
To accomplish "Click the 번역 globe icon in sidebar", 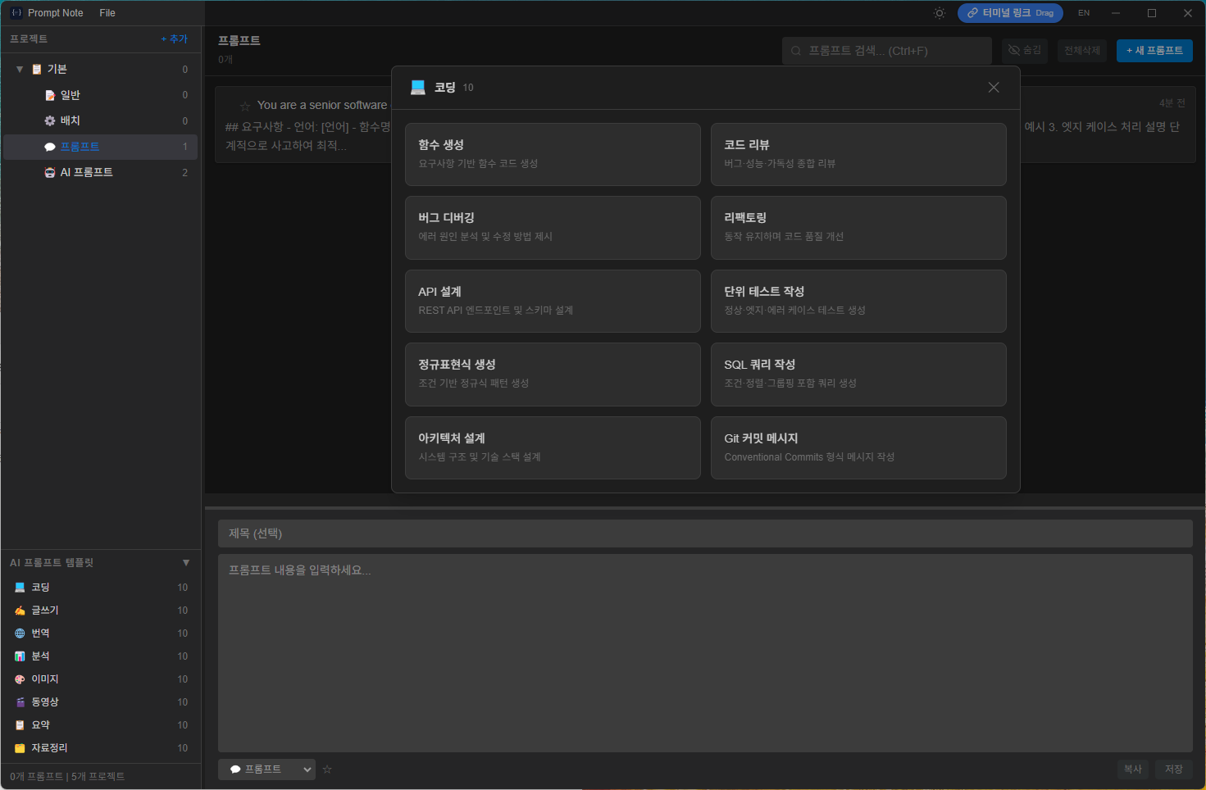I will tap(18, 633).
